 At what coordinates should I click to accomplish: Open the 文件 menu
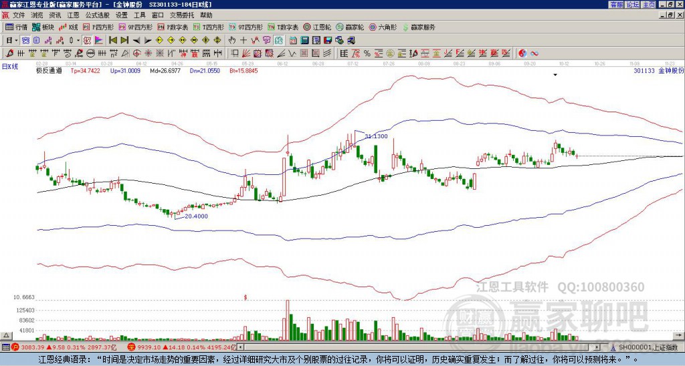click(x=19, y=15)
